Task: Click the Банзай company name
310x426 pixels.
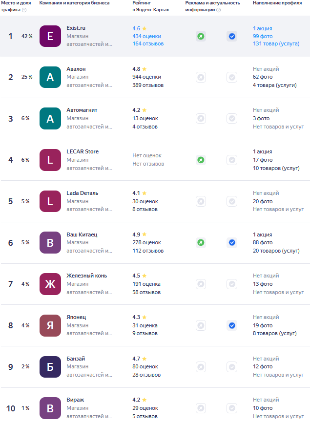Action: click(76, 359)
